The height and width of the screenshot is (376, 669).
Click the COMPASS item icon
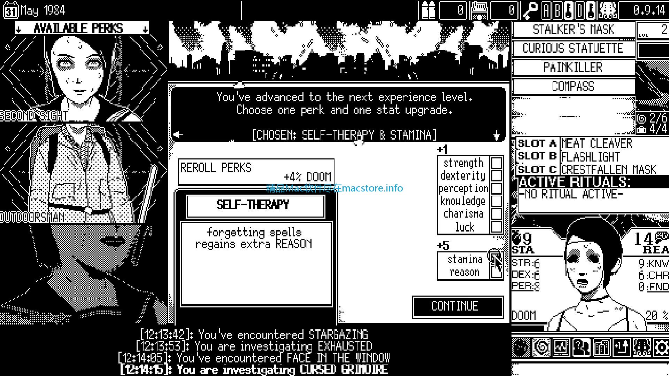pos(572,87)
